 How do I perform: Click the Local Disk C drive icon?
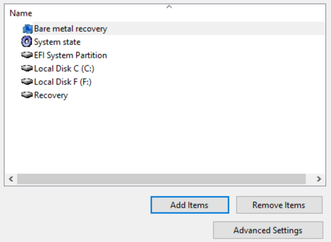pyautogui.click(x=27, y=68)
